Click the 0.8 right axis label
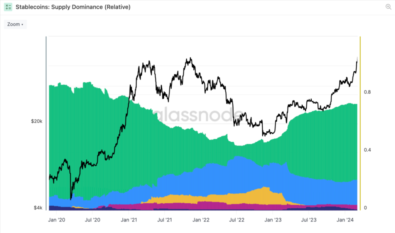The width and height of the screenshot is (395, 233). [367, 92]
